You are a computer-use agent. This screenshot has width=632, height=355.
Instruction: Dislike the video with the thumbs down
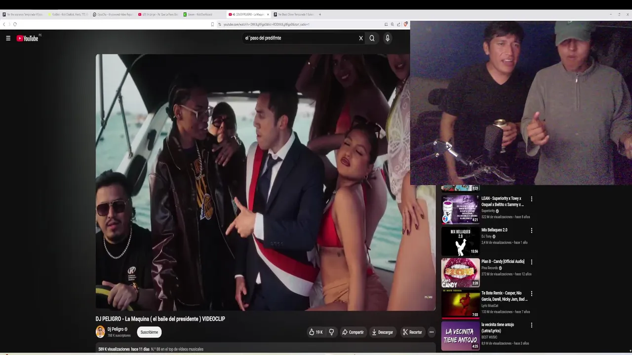click(331, 332)
